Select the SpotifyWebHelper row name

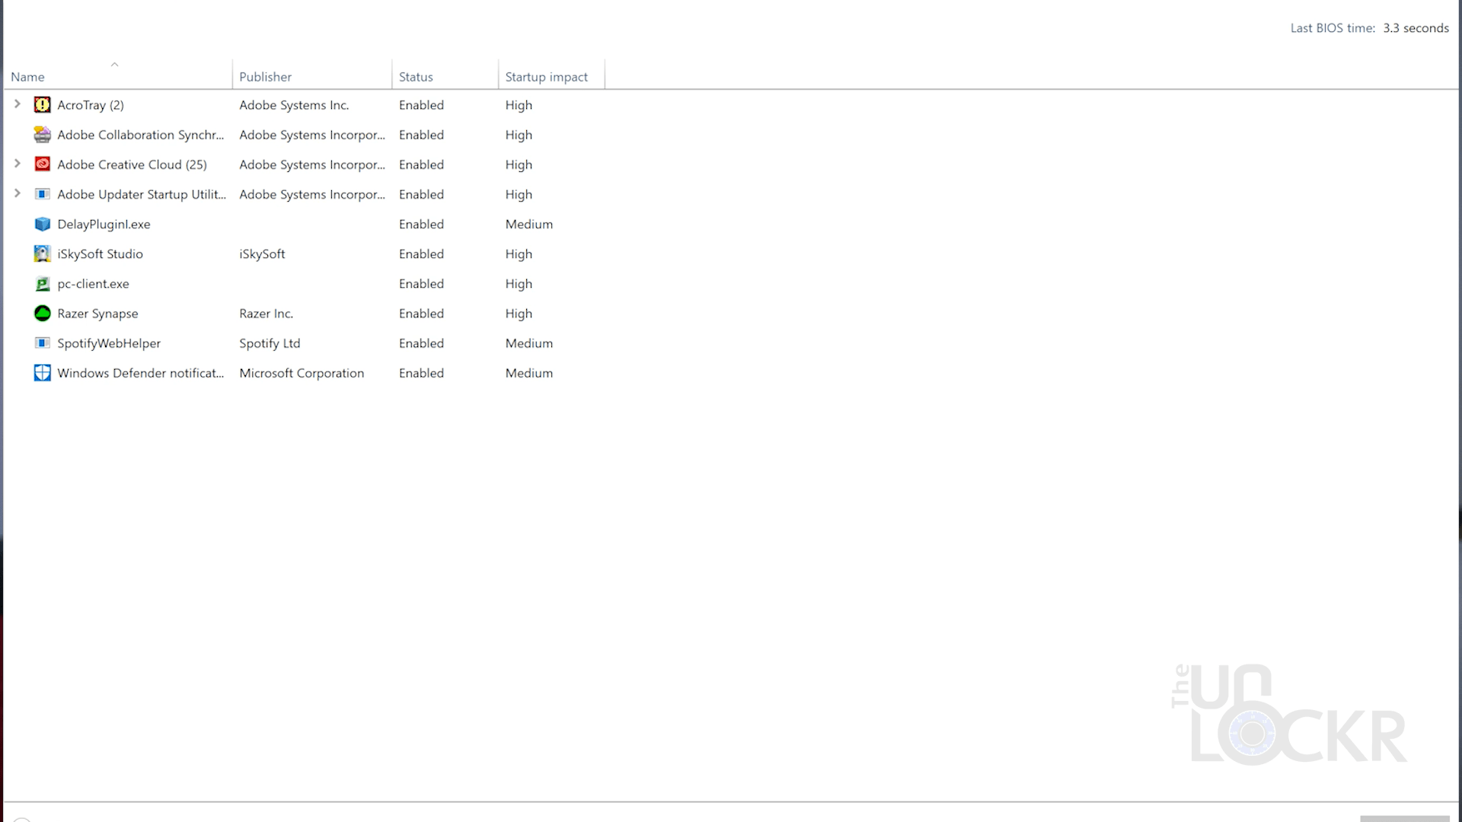pyautogui.click(x=109, y=343)
